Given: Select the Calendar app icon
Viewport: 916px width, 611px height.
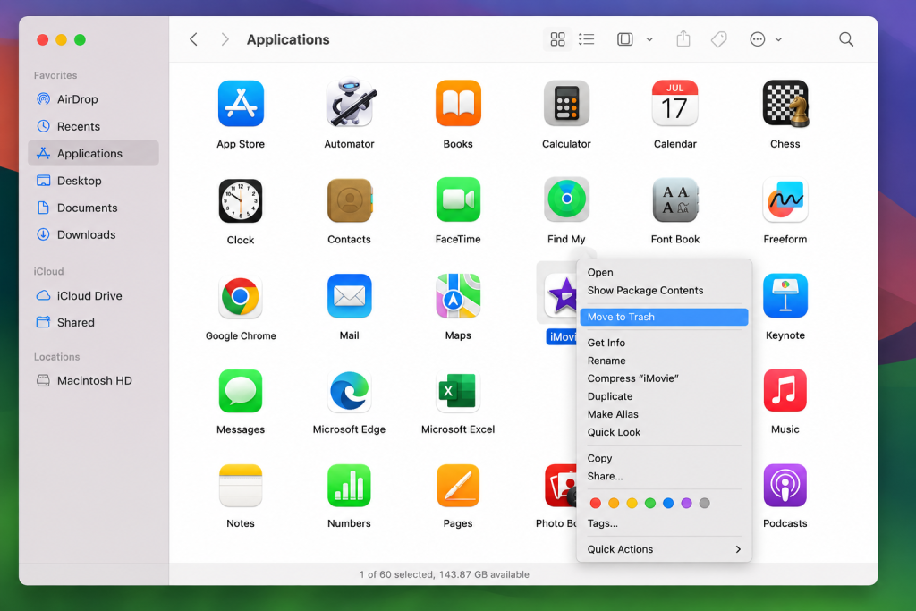Looking at the screenshot, I should pyautogui.click(x=674, y=104).
